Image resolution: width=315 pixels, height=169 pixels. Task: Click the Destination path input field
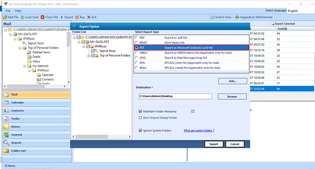175,96
